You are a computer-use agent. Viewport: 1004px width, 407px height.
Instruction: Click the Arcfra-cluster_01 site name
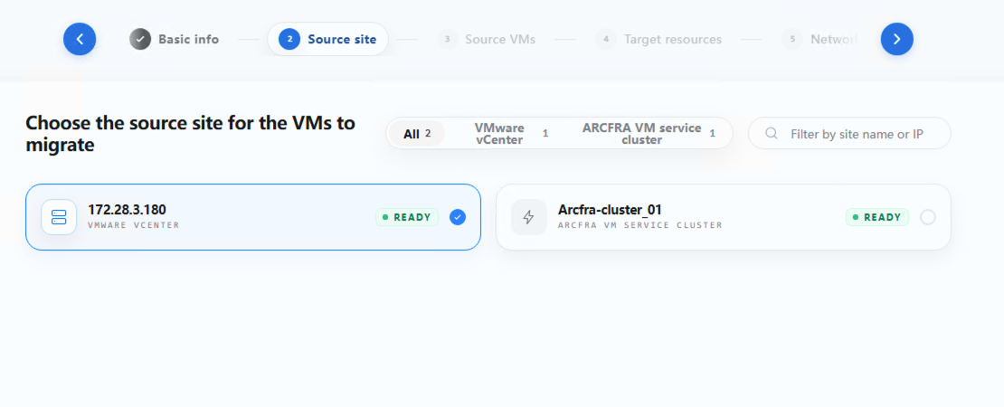[x=610, y=209]
